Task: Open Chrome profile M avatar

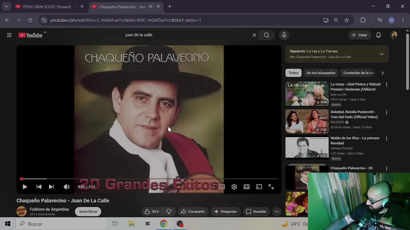Action: pyautogui.click(x=391, y=20)
